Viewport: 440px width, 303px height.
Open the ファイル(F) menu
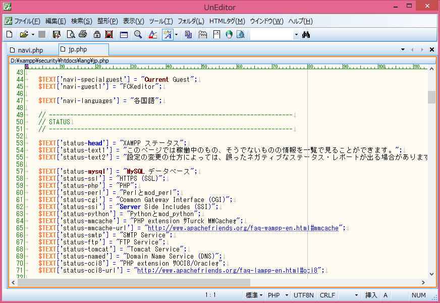pyautogui.click(x=27, y=21)
